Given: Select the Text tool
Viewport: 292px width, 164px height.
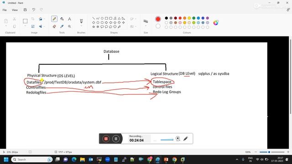Looking at the screenshot, I should pyautogui.click(x=69, y=19).
